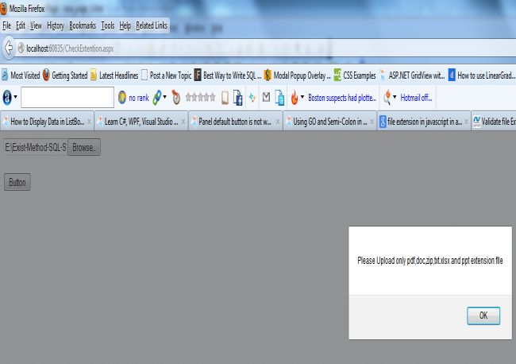The height and width of the screenshot is (364, 516).
Task: Open 'Post a New Topic' bookmark
Action: [x=167, y=76]
